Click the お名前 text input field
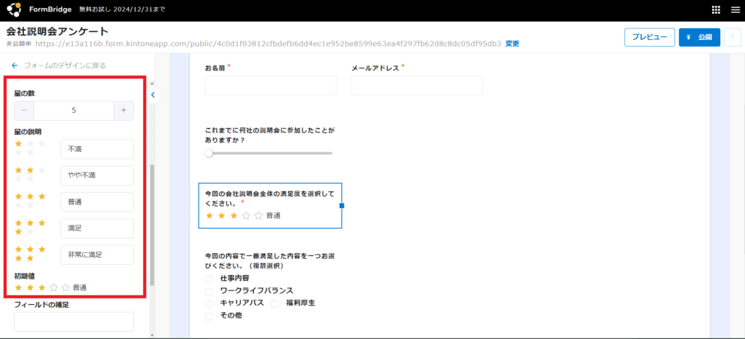This screenshot has height=339, width=745. point(271,86)
